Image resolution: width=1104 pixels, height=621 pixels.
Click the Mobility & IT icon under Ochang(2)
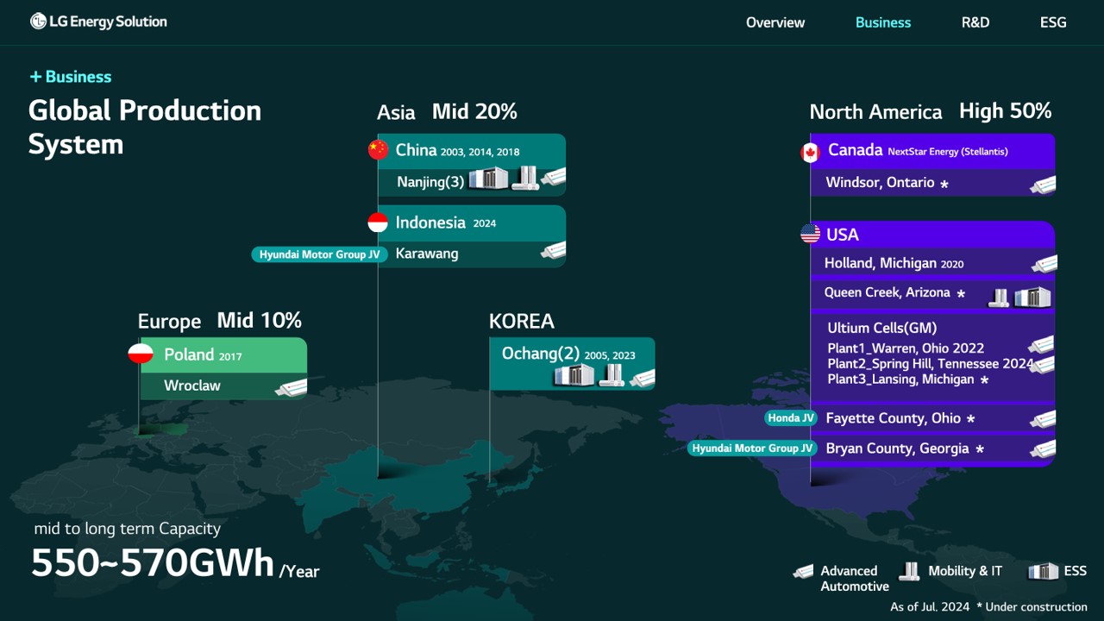pyautogui.click(x=611, y=374)
